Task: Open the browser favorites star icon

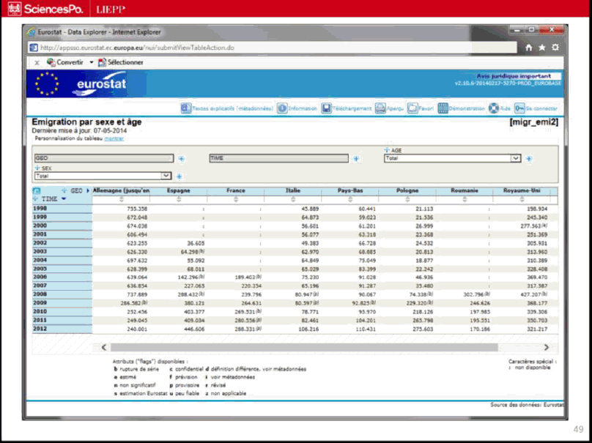Action: click(541, 48)
